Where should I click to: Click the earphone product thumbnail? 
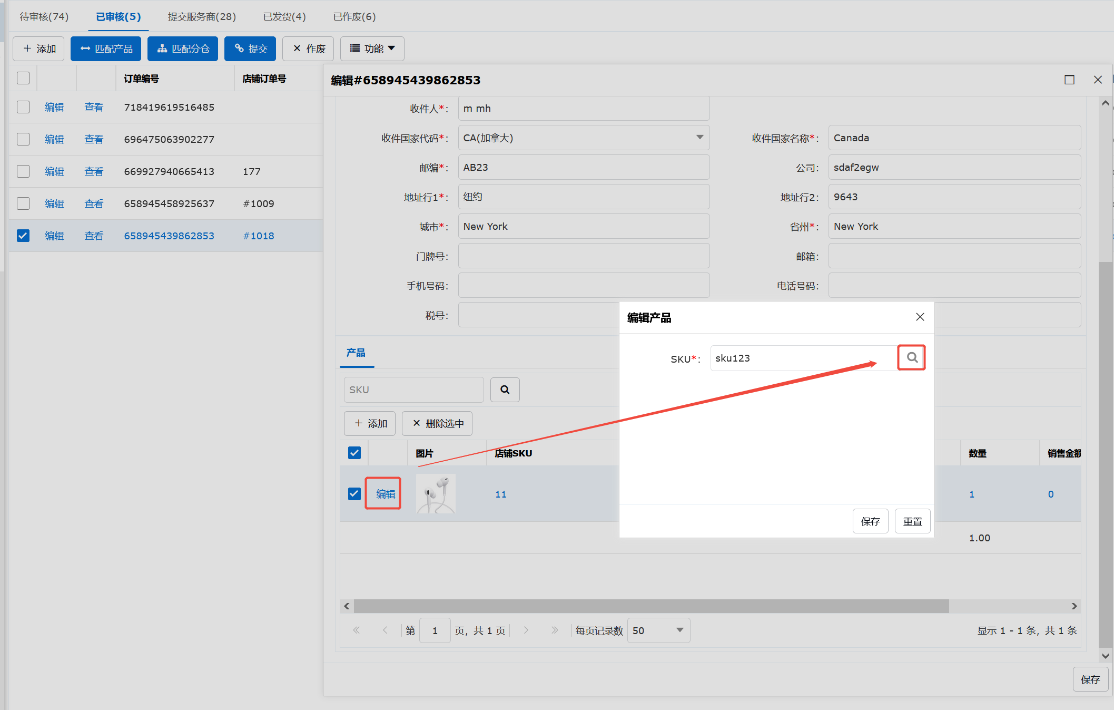tap(436, 494)
